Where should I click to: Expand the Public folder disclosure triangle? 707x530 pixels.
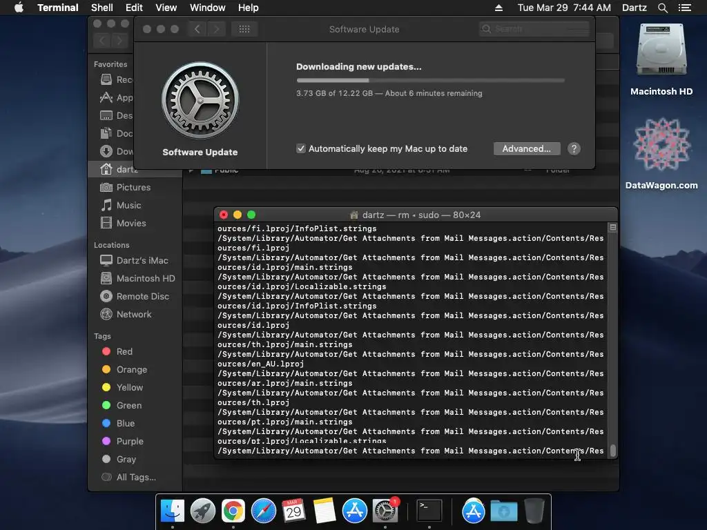[191, 171]
